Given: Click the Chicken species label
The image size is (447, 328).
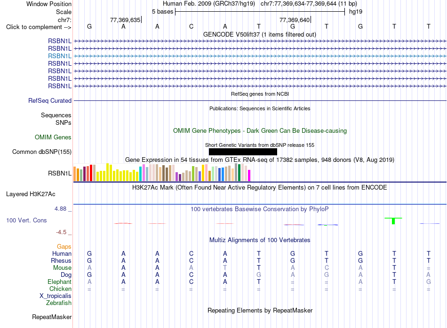Looking at the screenshot, I should (60, 289).
